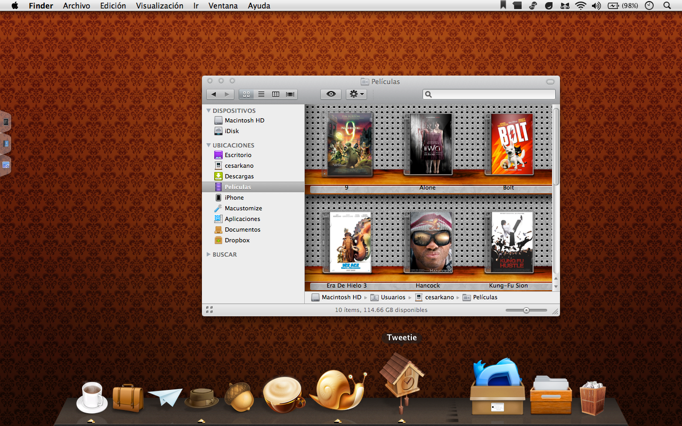Screen dimensions: 682x426
Task: Switch Finder to list view
Action: 261,94
